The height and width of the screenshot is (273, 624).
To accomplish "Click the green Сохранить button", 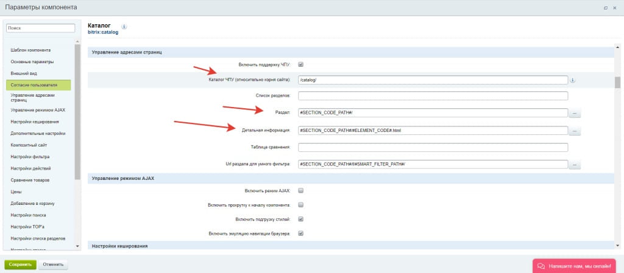I will tap(20, 265).
